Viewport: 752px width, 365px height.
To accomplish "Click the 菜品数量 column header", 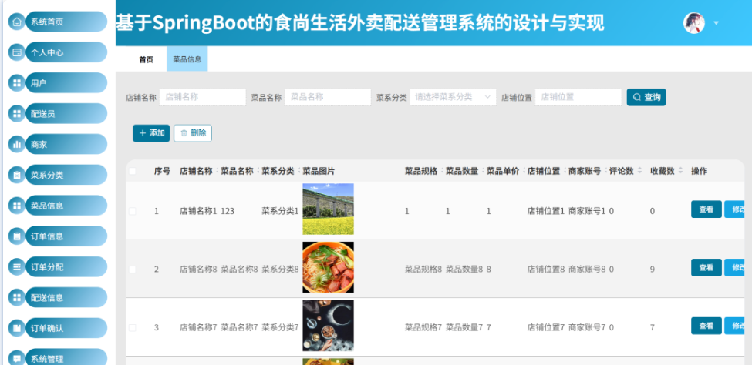I will 462,171.
